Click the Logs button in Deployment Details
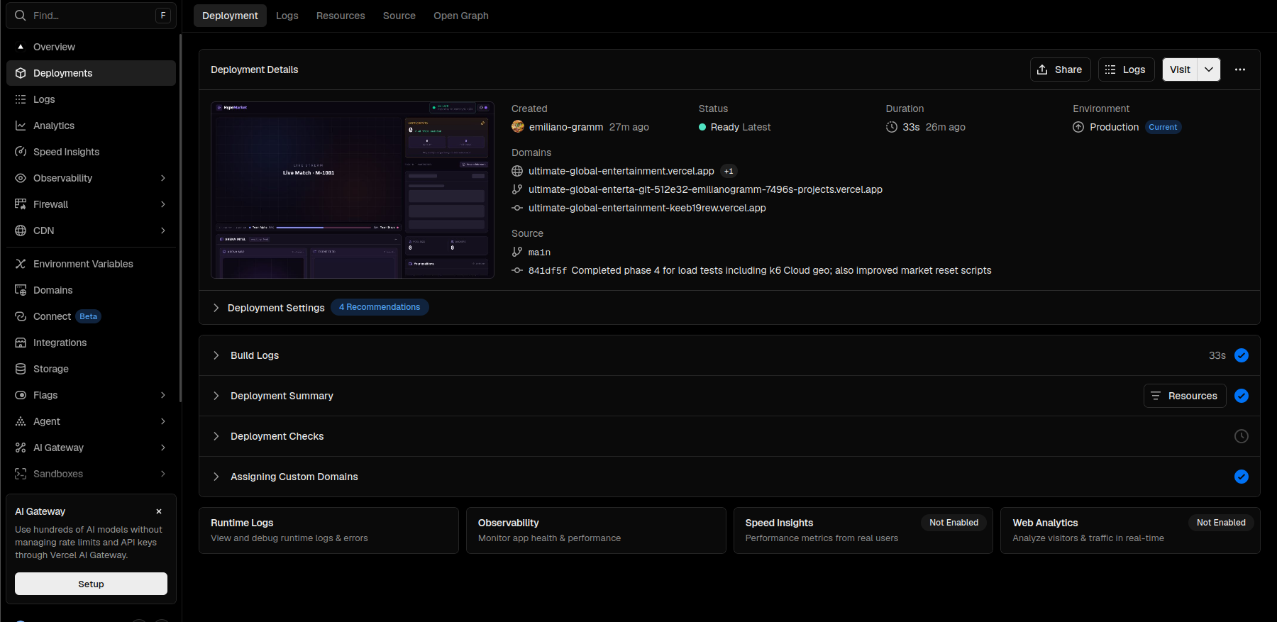 pyautogui.click(x=1127, y=70)
